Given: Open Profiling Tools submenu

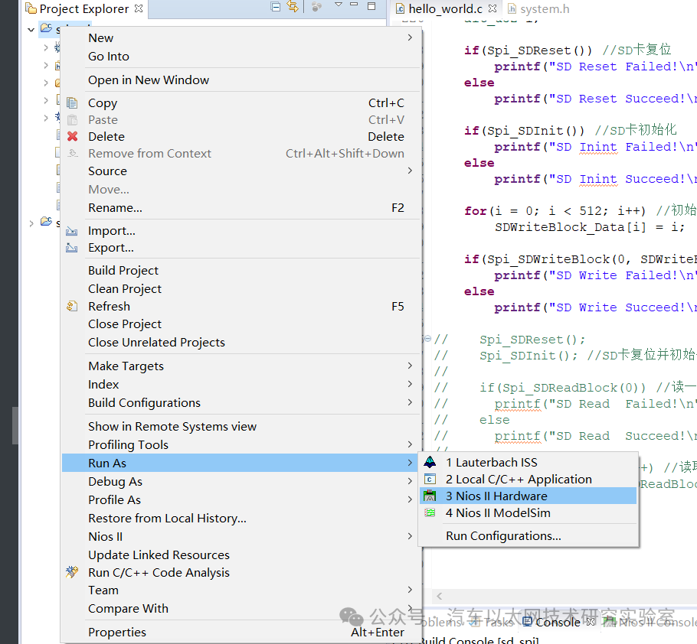Looking at the screenshot, I should [241, 444].
